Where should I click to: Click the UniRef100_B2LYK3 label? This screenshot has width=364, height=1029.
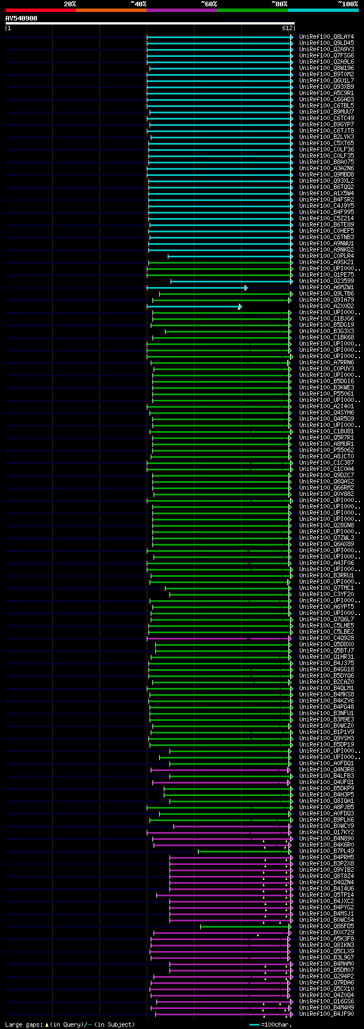coord(326,137)
